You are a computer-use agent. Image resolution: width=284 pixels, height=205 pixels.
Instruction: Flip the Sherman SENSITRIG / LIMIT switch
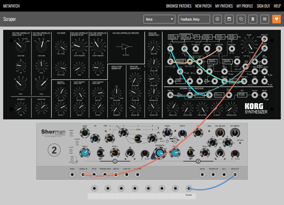pyautogui.click(x=77, y=142)
